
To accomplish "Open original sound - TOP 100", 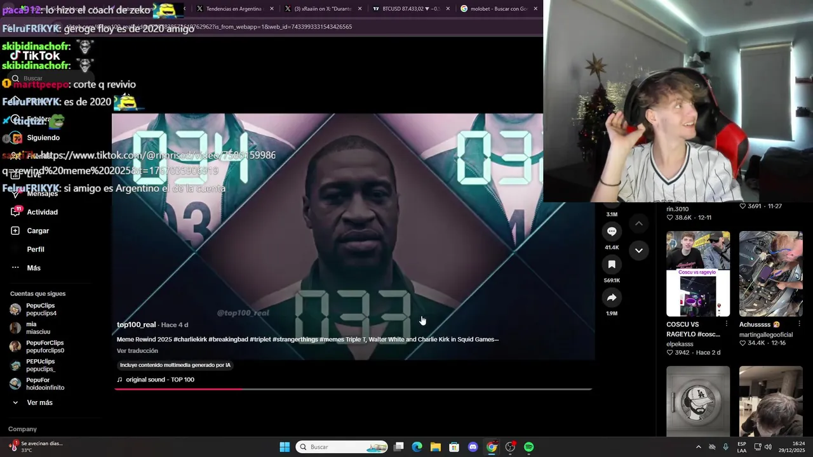I will coord(156,380).
